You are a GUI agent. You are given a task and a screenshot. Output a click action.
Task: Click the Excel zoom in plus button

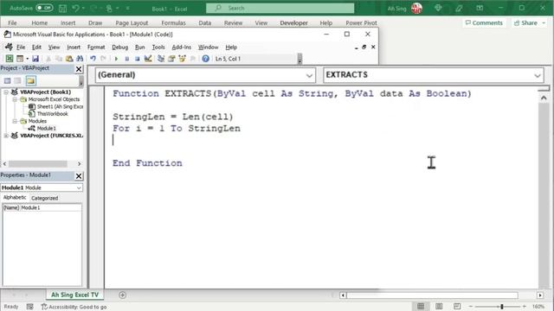[x=525, y=307]
